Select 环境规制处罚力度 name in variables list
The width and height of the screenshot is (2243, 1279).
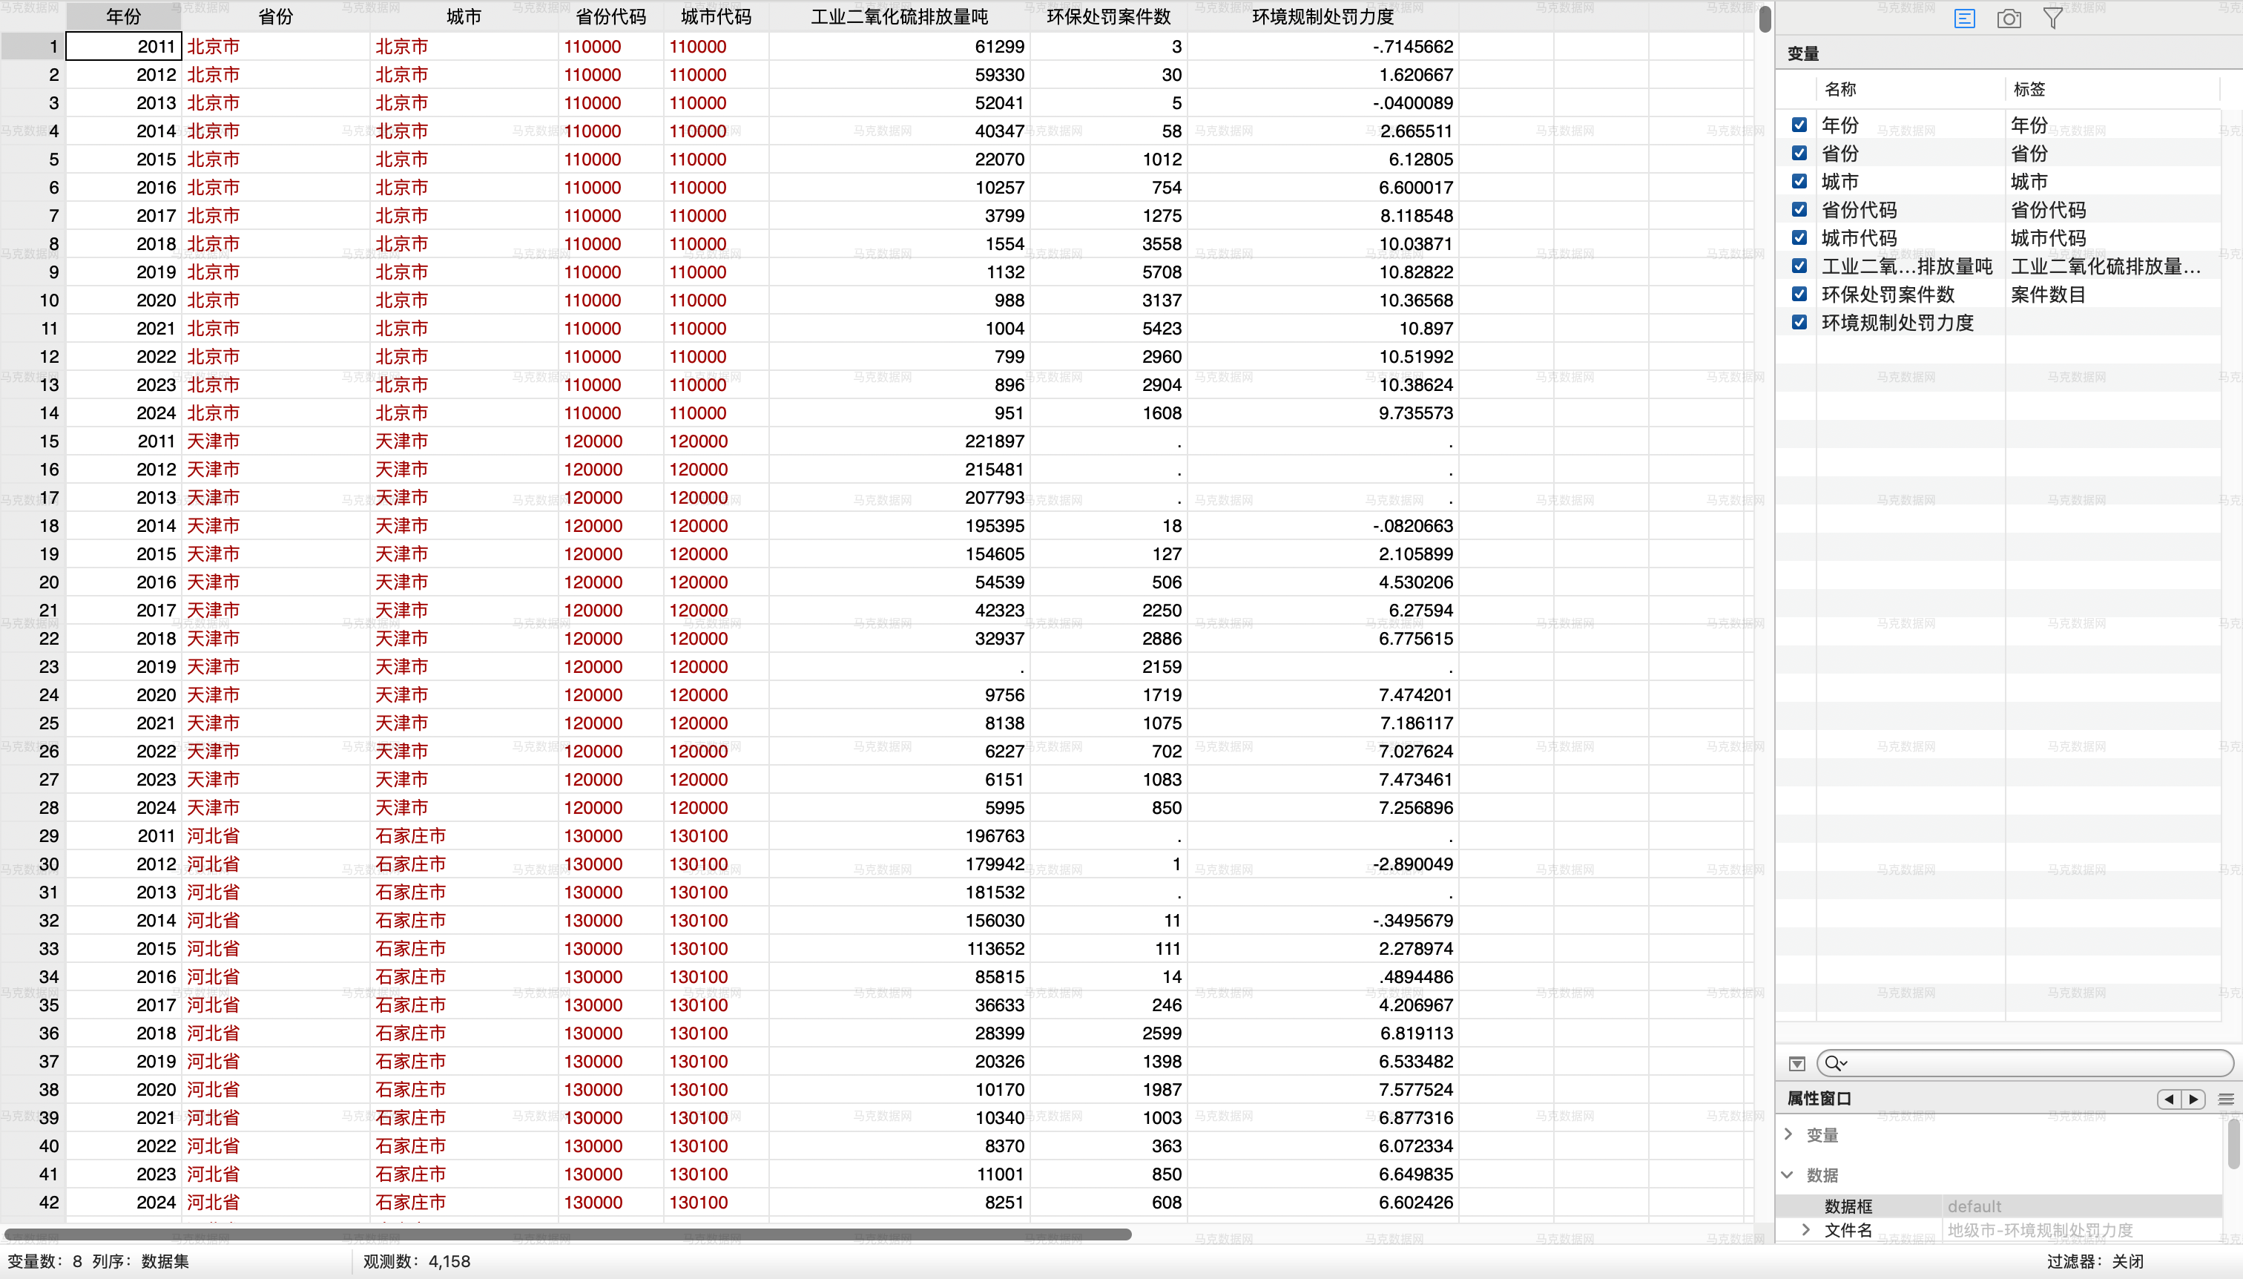pyautogui.click(x=1897, y=323)
